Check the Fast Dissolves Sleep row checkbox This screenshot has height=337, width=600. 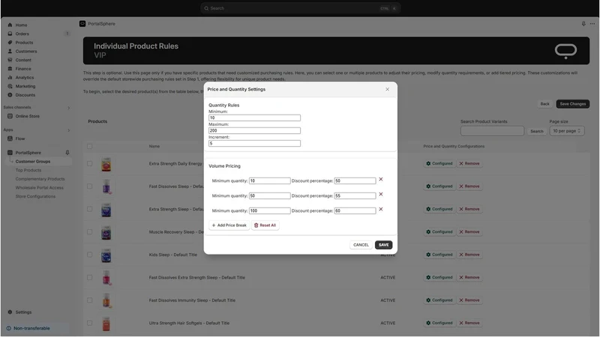pyautogui.click(x=89, y=186)
